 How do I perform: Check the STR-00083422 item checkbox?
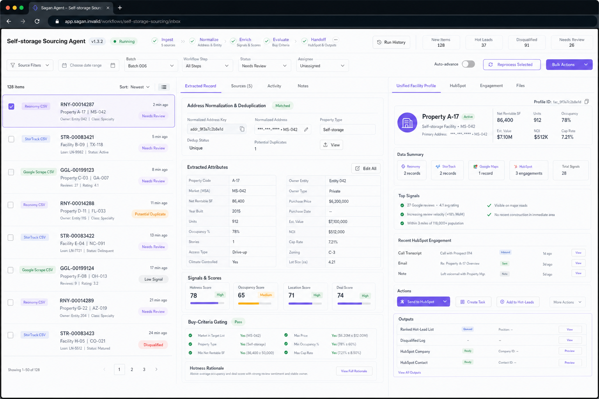pyautogui.click(x=11, y=237)
